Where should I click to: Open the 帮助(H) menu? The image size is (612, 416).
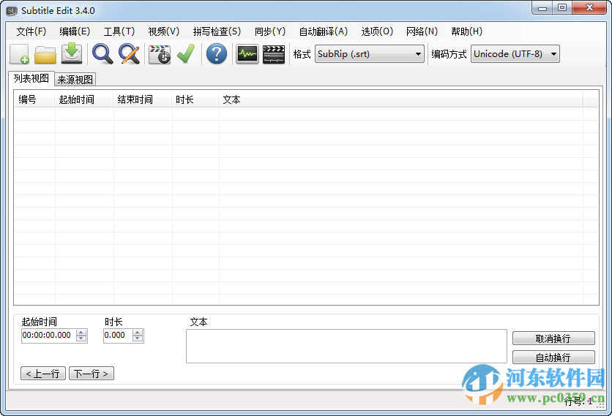point(467,31)
